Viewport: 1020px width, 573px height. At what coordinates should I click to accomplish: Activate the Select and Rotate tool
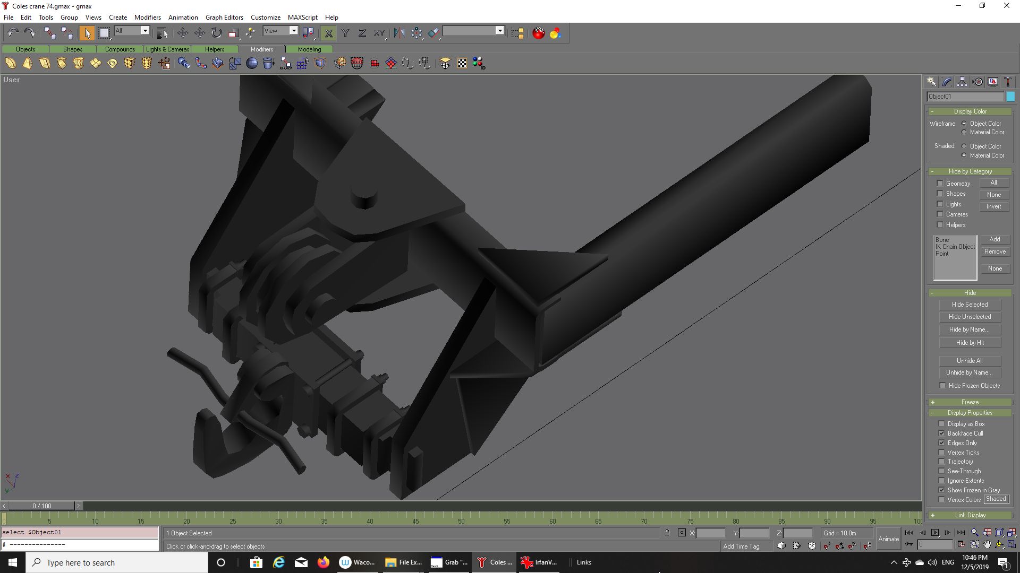pyautogui.click(x=216, y=33)
